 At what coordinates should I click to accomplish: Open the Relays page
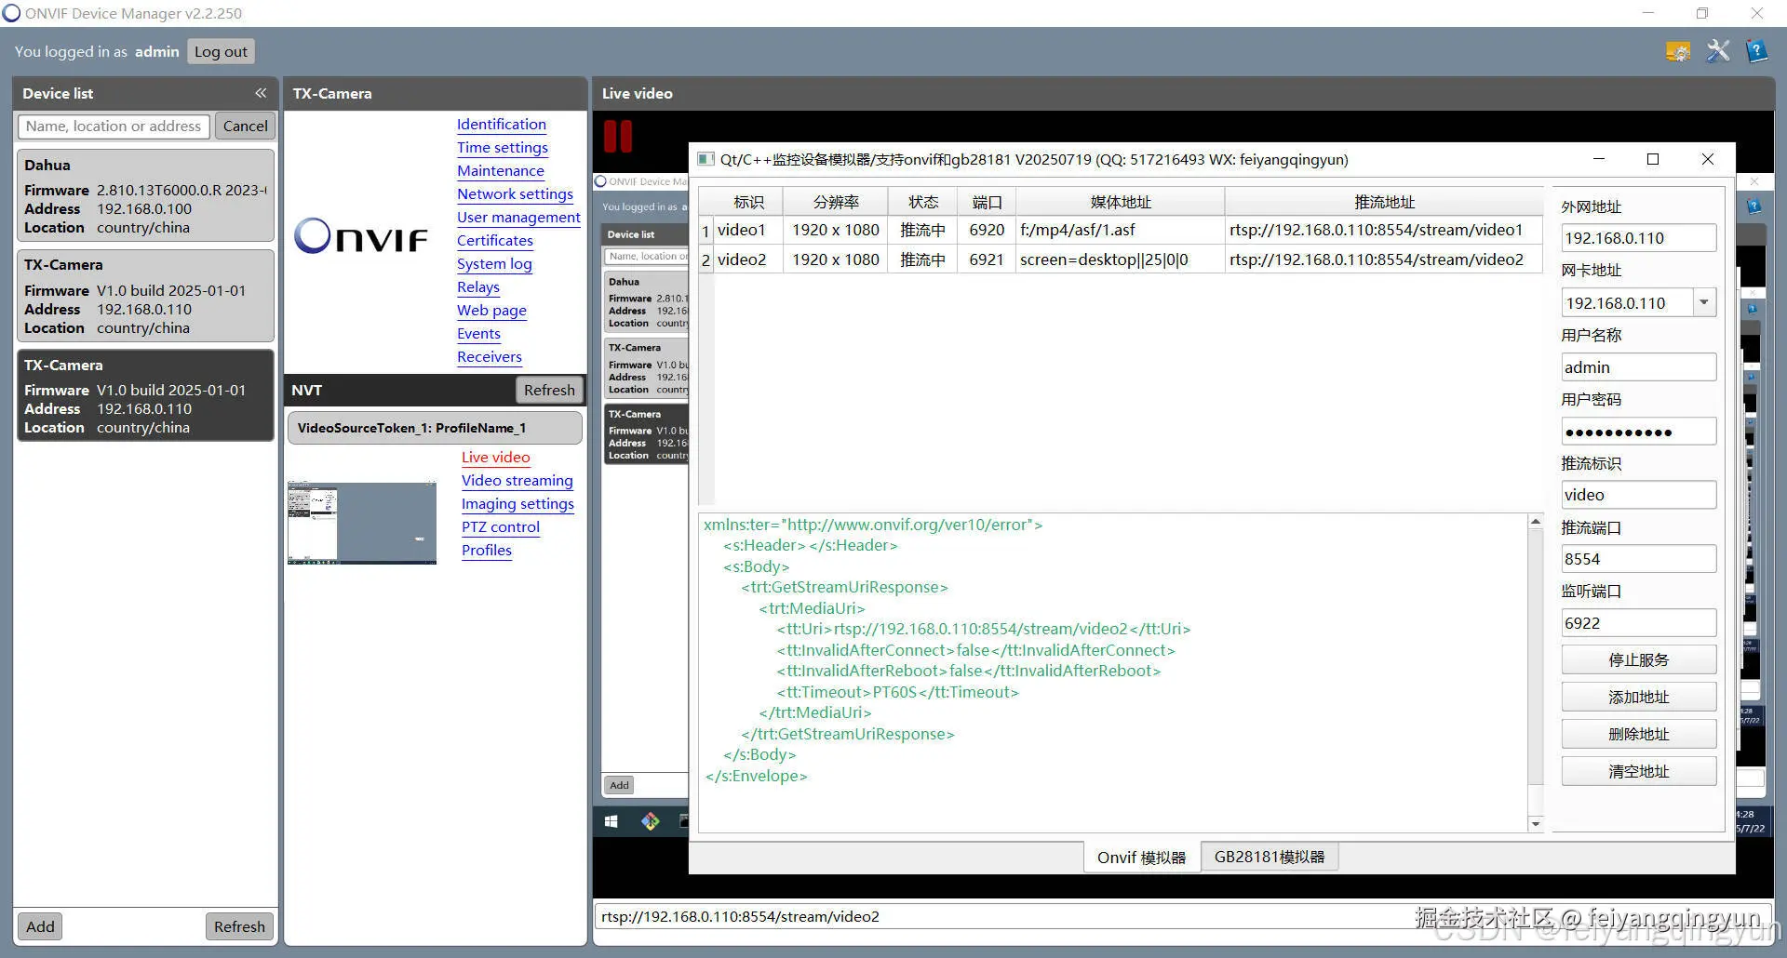point(478,287)
